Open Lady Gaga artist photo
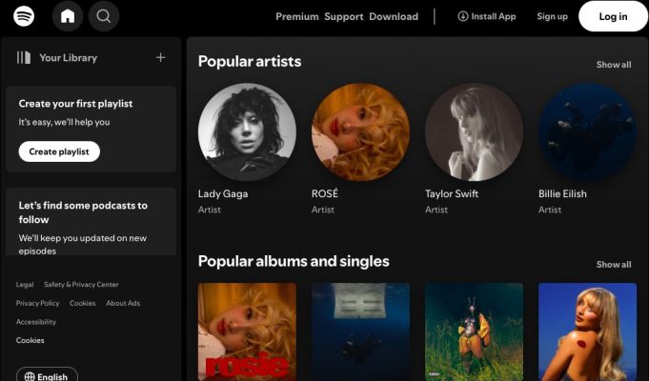The width and height of the screenshot is (649, 381). pos(247,132)
